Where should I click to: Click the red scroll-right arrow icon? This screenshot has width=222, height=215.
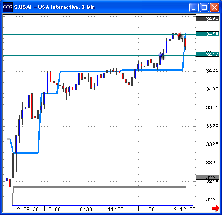(x=216, y=208)
